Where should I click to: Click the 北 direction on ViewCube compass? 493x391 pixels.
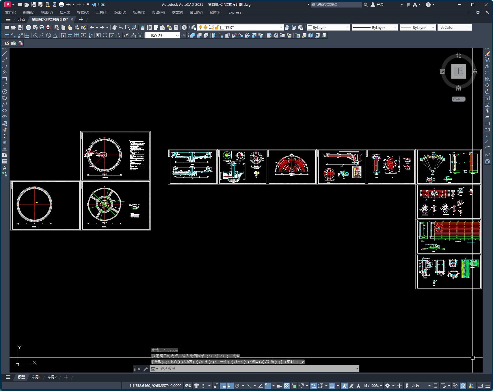pos(459,55)
